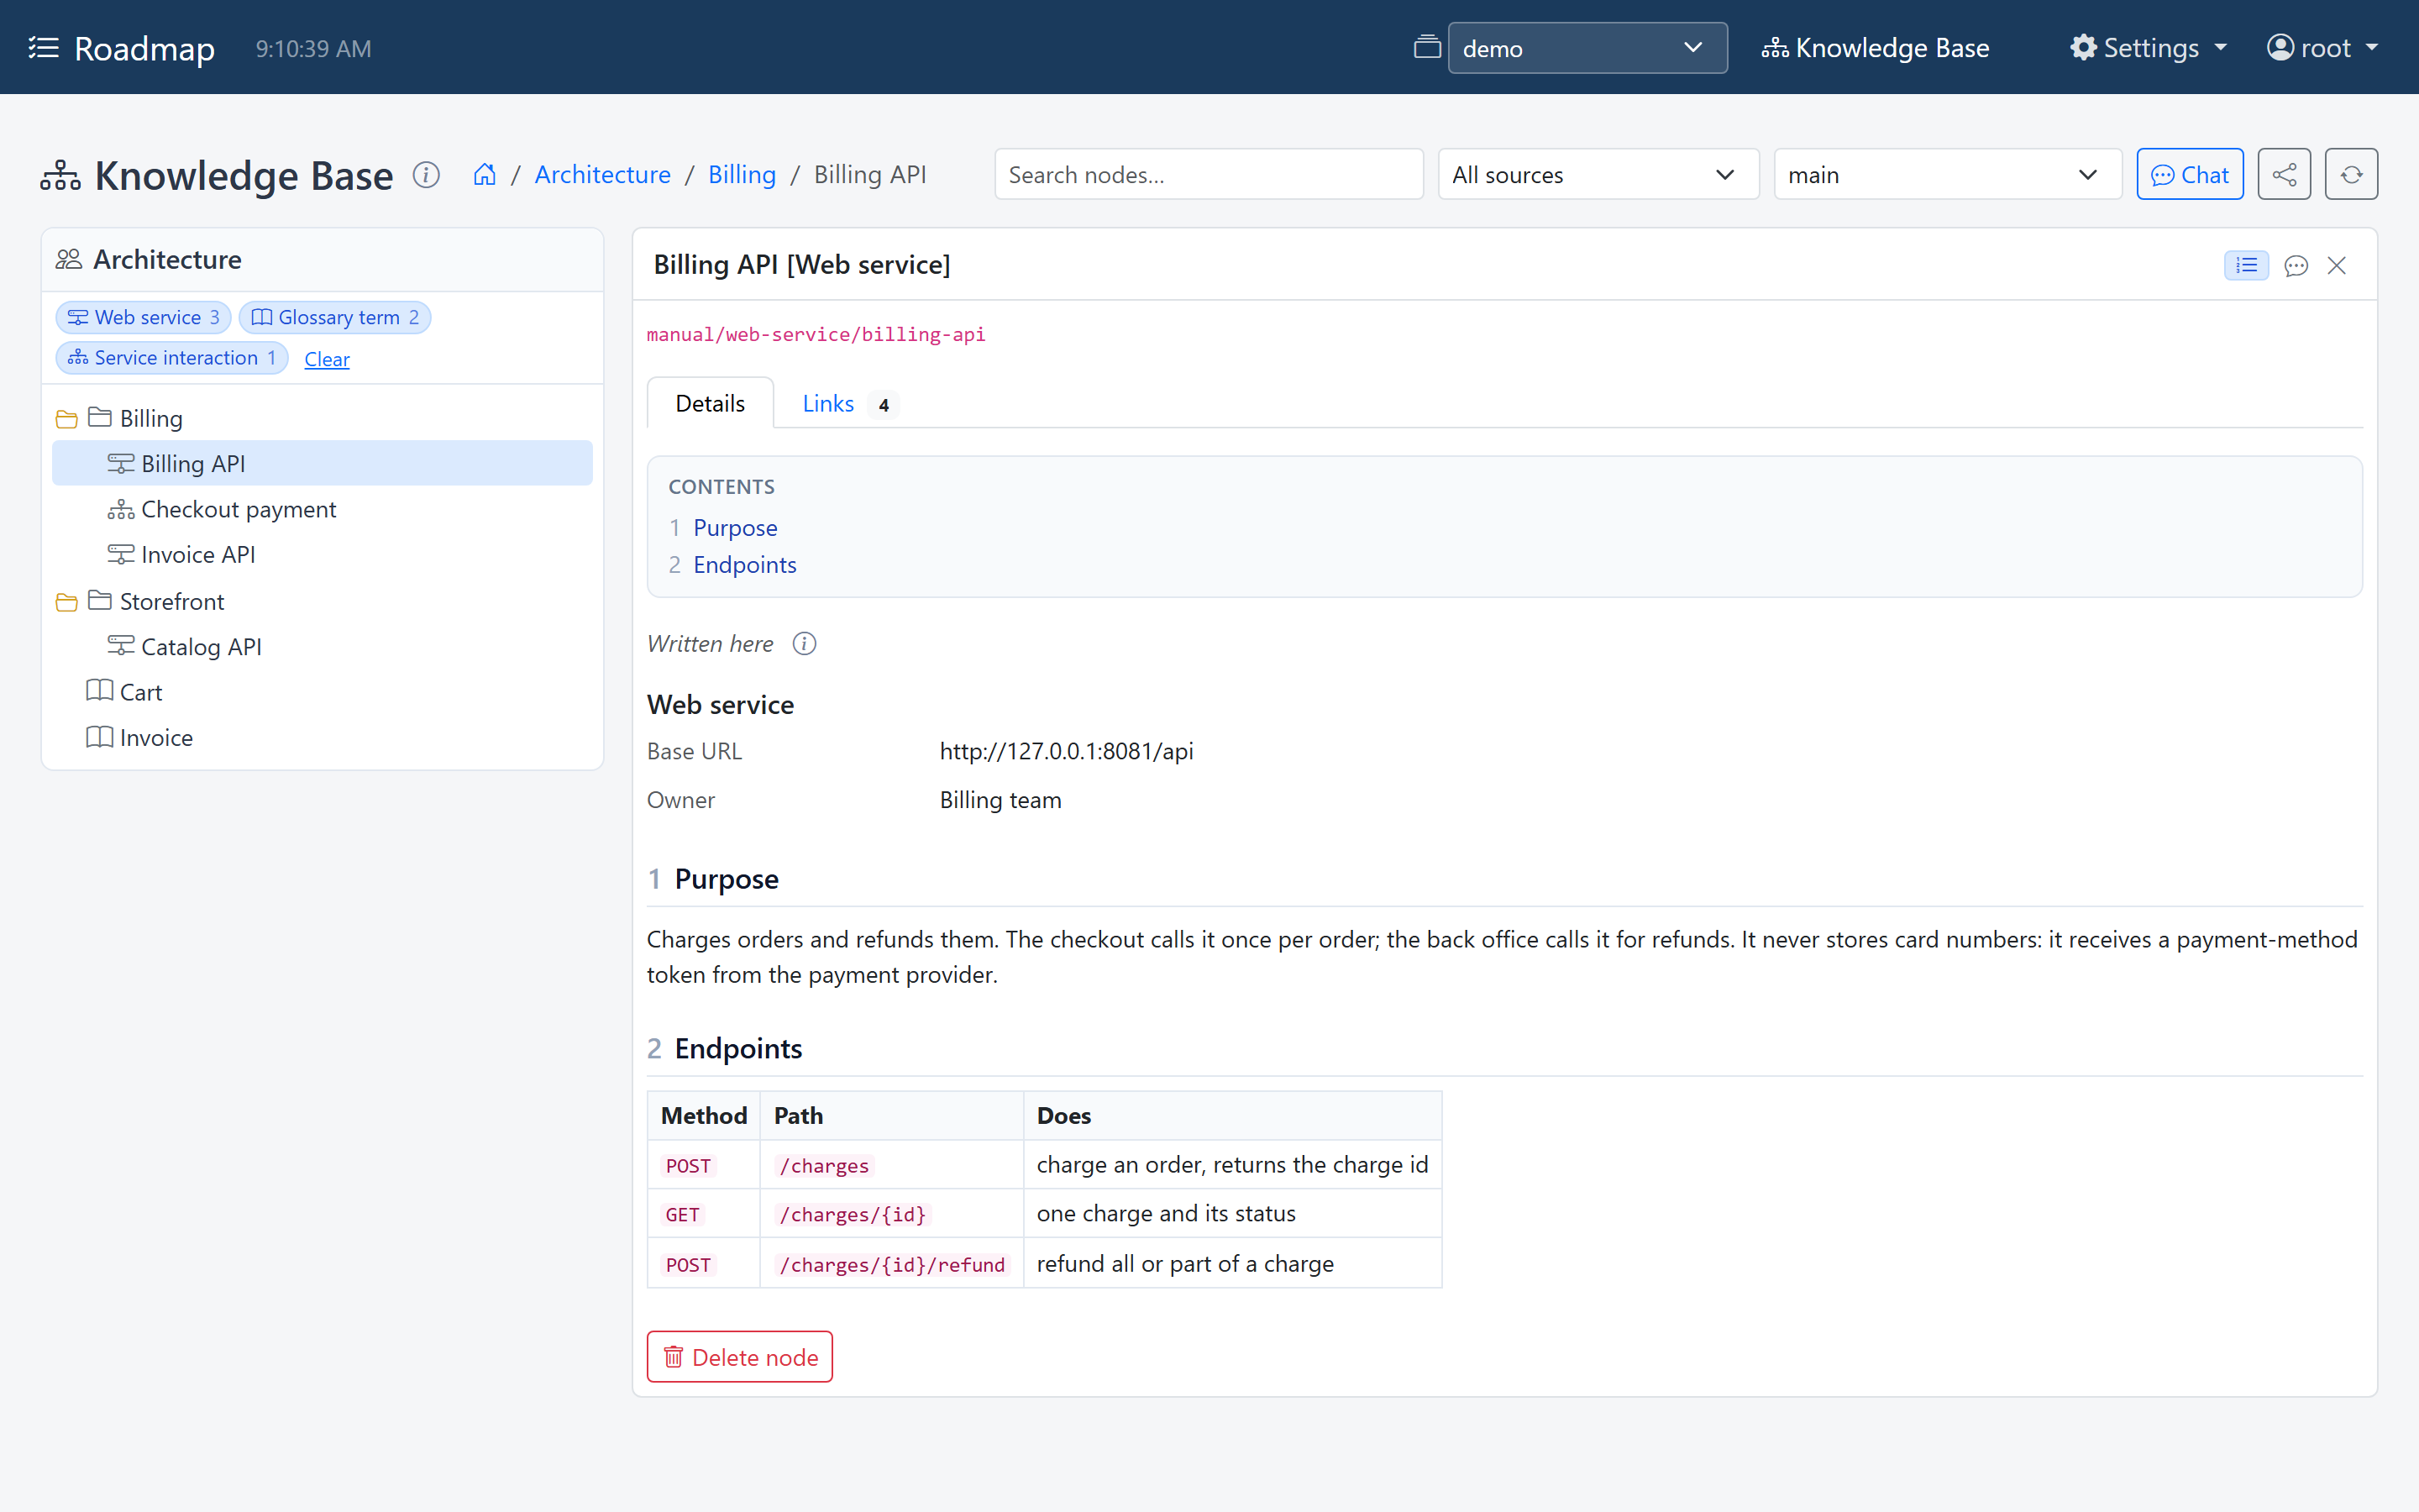
Task: Open the demo project dropdown
Action: 1587,48
